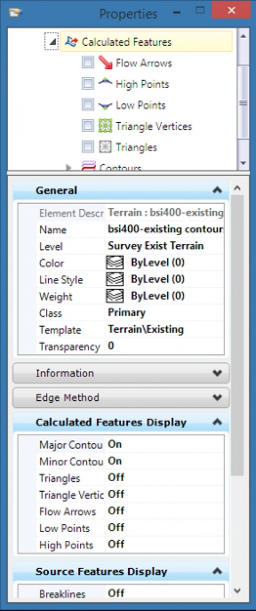Check the Low Points checkbox

click(88, 105)
